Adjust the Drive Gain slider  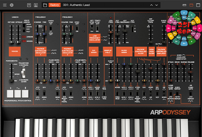click(164, 42)
